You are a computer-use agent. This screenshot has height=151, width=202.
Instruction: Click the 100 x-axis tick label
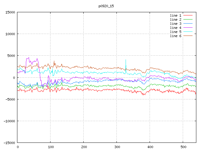[x=50, y=147]
